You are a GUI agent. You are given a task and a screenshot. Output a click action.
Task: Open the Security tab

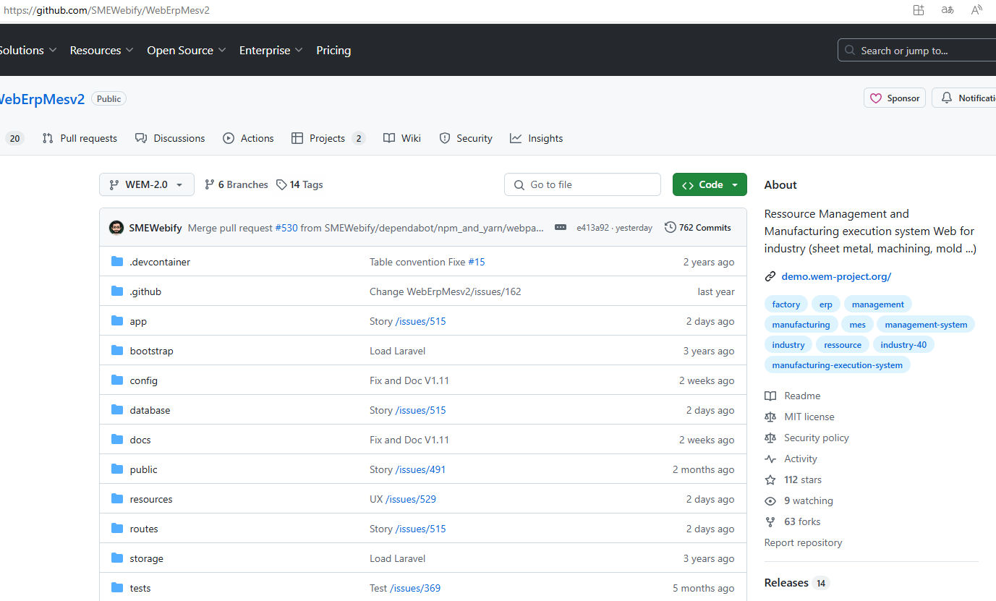466,138
